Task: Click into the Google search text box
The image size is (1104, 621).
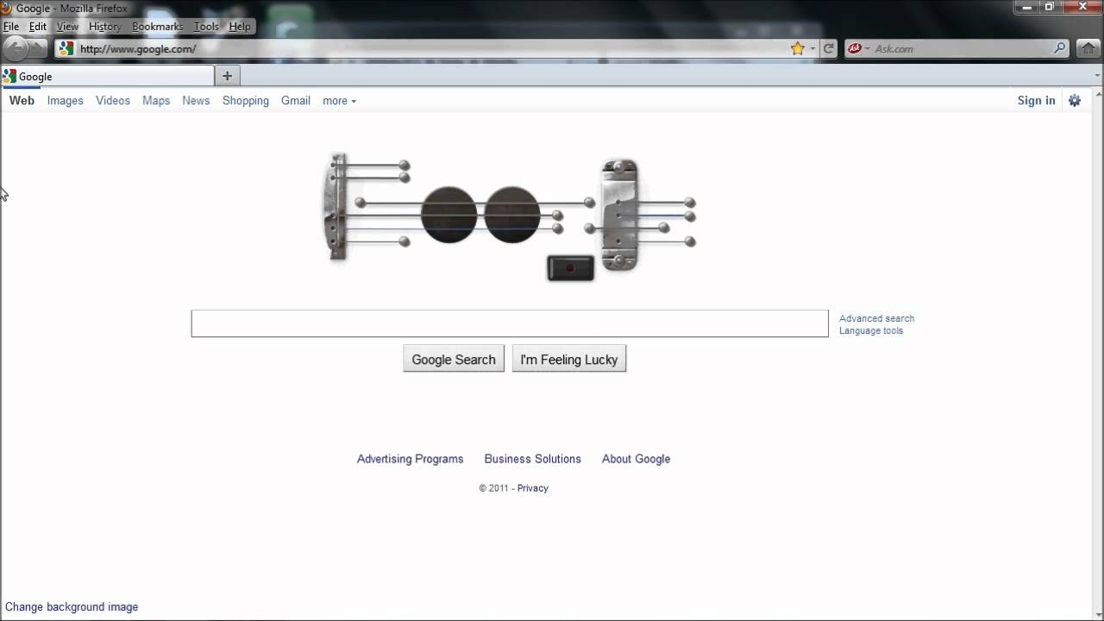Action: point(510,323)
